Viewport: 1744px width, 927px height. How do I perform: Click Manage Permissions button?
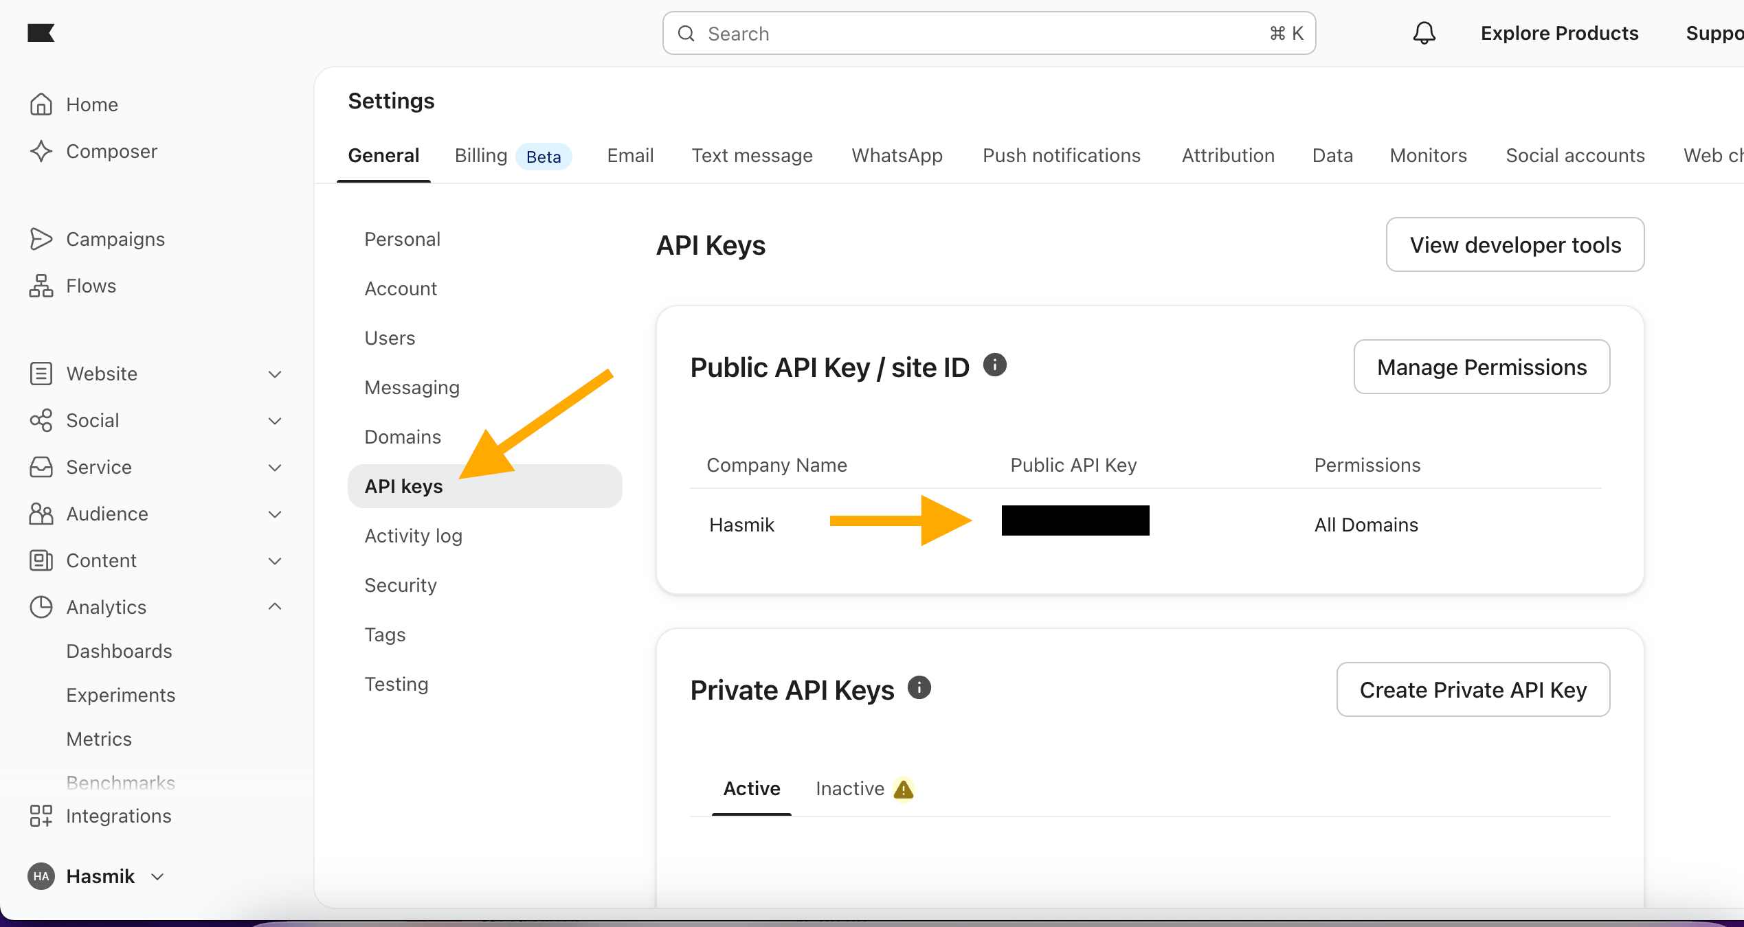pos(1482,367)
